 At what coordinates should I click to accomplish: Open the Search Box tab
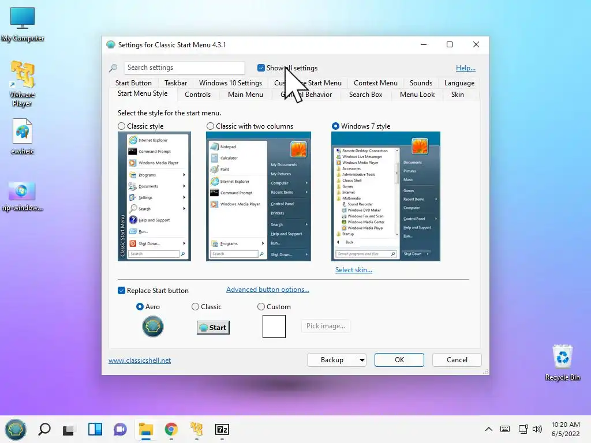tap(365, 95)
